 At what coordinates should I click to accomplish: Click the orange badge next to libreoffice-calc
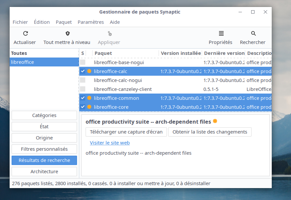[89, 71]
